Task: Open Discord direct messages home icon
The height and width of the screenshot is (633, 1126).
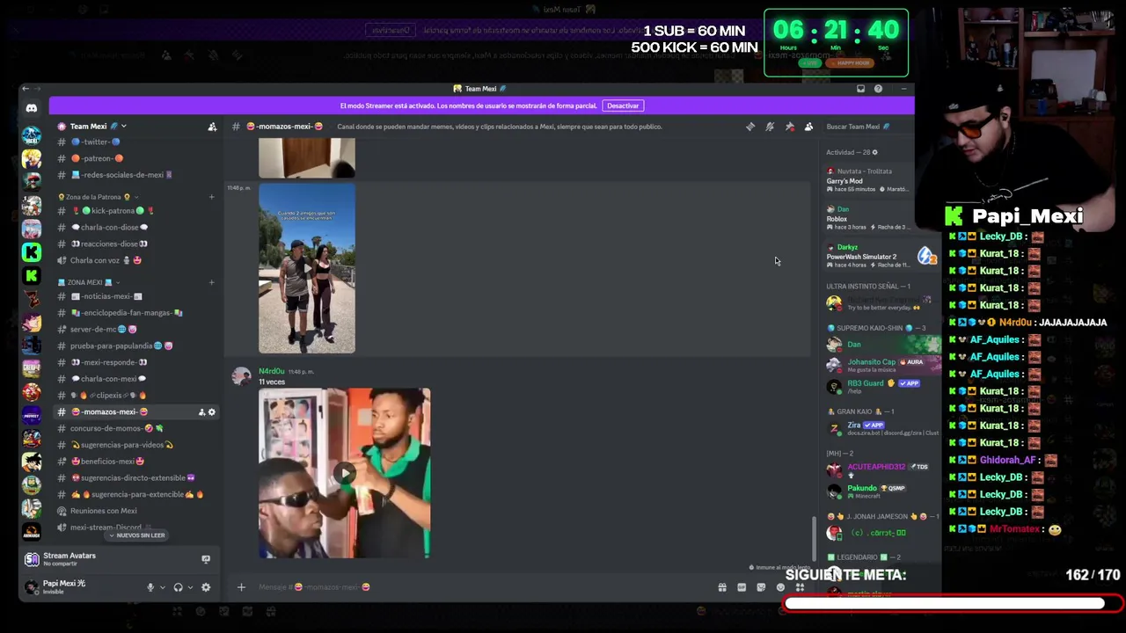Action: pos(32,108)
